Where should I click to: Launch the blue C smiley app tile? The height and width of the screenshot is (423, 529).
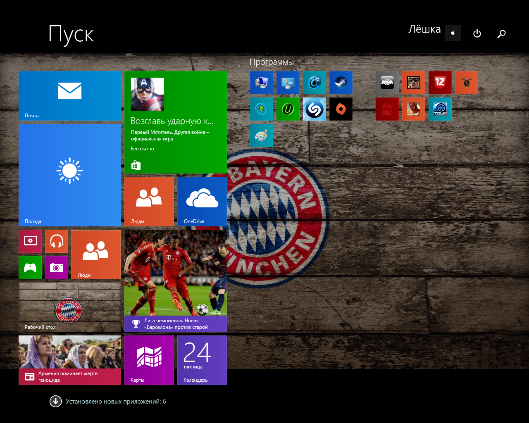click(315, 83)
